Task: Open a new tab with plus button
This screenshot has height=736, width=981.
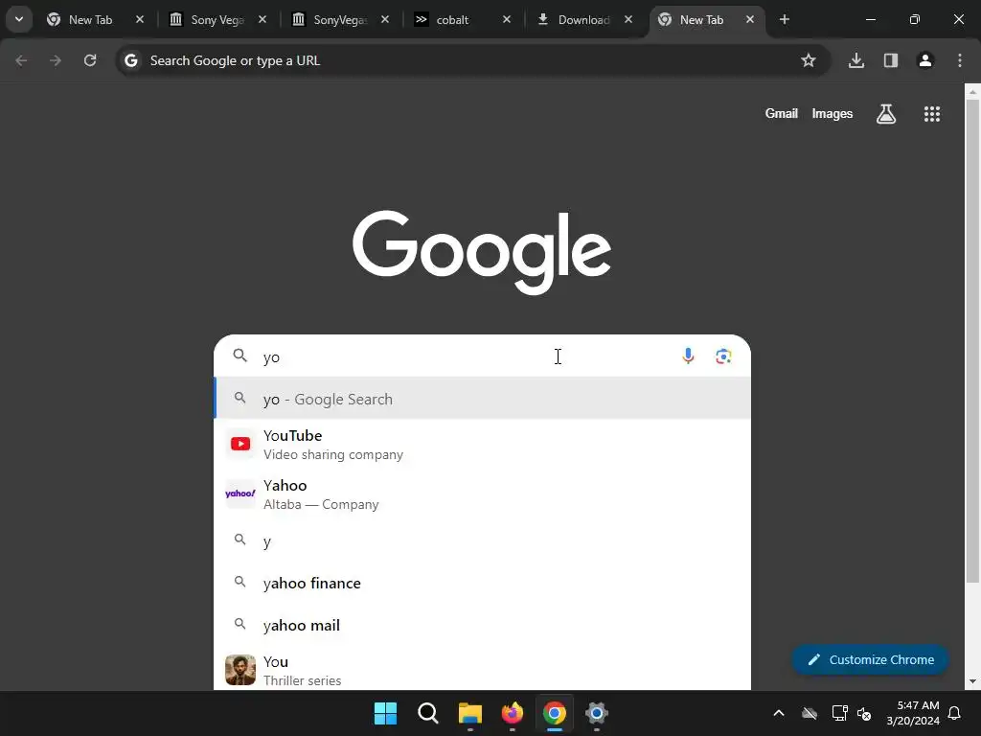Action: (x=785, y=19)
